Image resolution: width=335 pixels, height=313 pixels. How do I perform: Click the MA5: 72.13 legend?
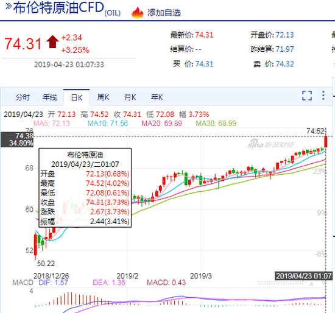pyautogui.click(x=52, y=123)
